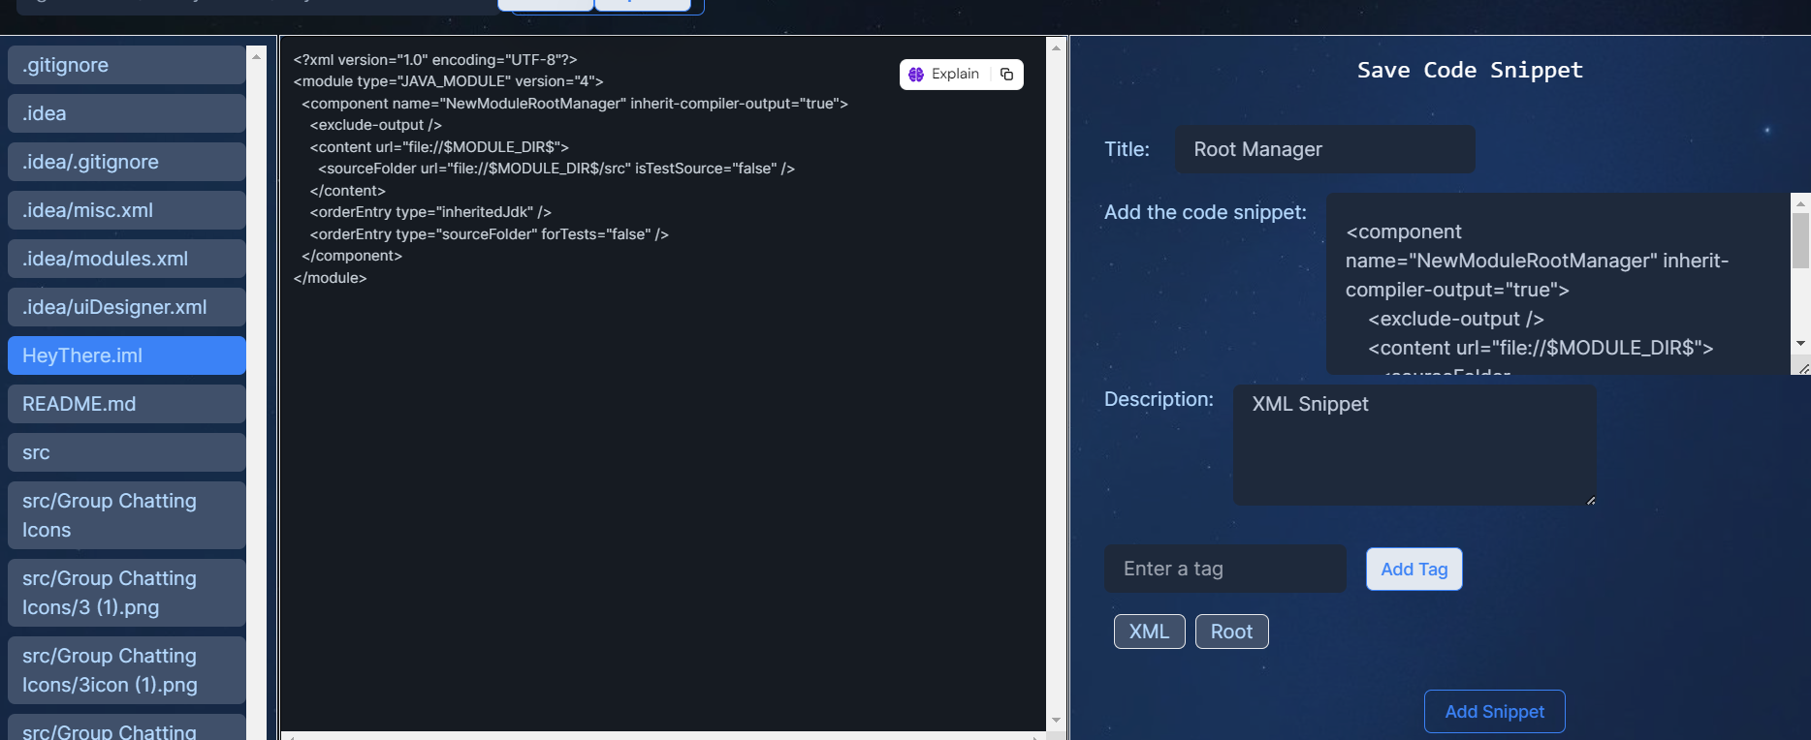Click the 'Save Code Snippet' heading

click(x=1470, y=70)
